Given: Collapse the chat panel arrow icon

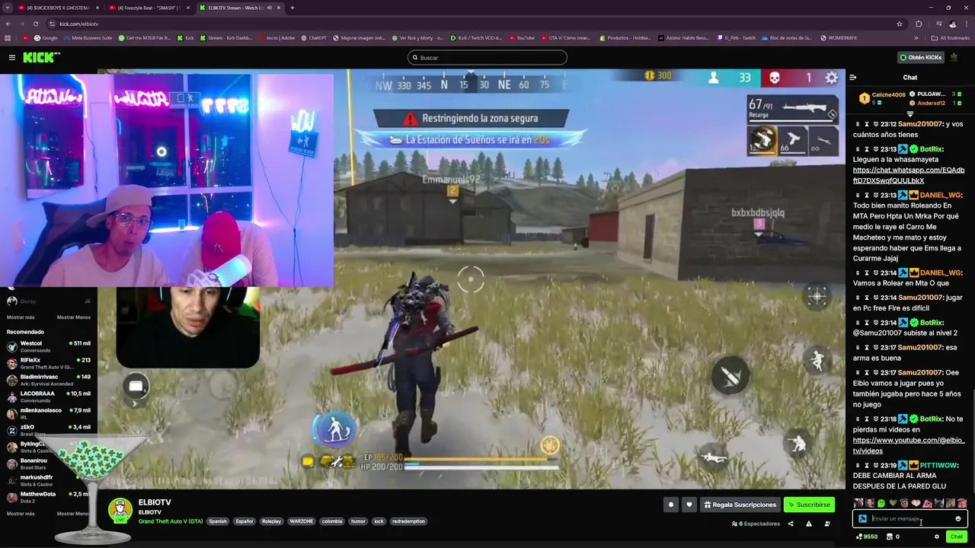Looking at the screenshot, I should point(852,77).
